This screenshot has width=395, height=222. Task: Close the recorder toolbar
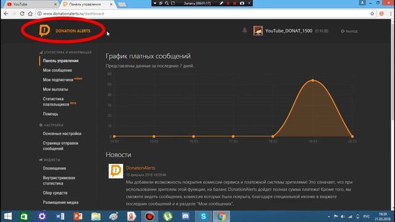249,3
